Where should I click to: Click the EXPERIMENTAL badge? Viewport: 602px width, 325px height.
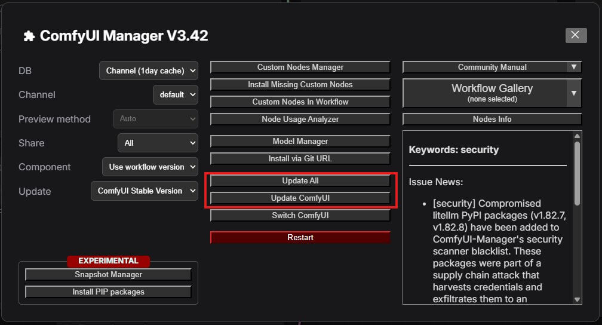108,261
